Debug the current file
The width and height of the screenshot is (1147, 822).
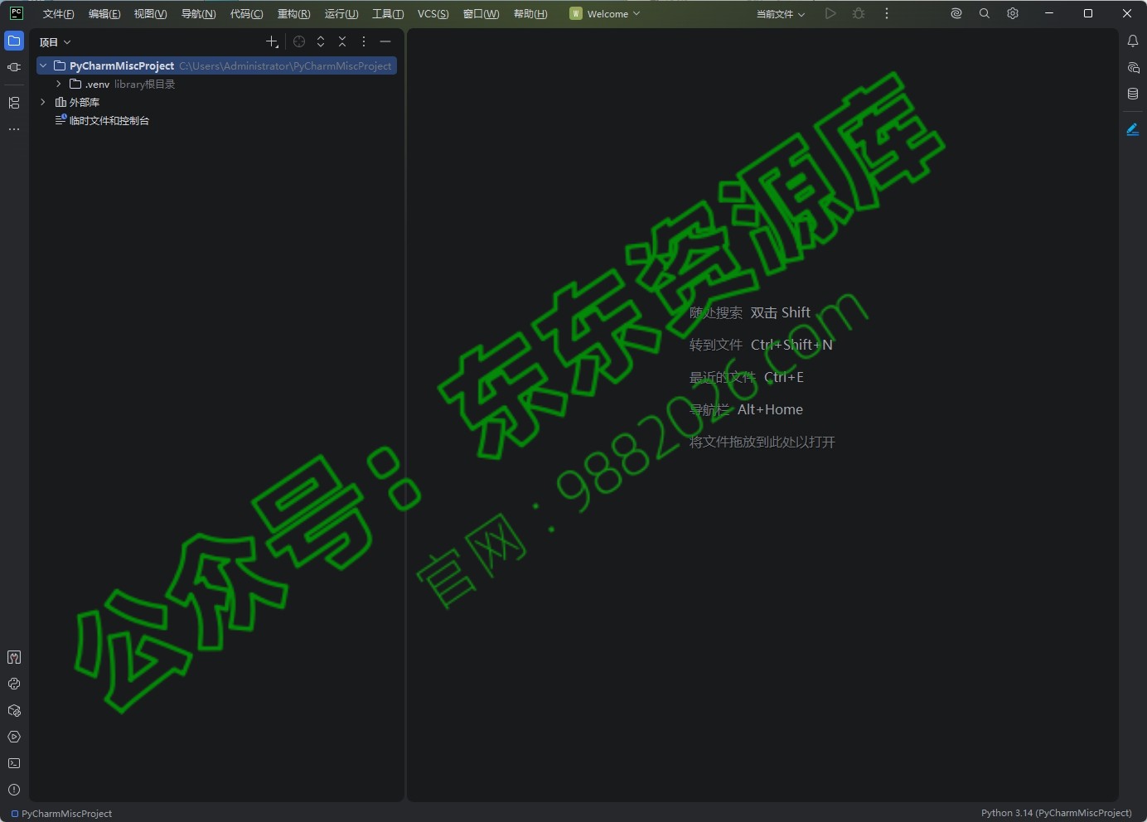point(859,13)
